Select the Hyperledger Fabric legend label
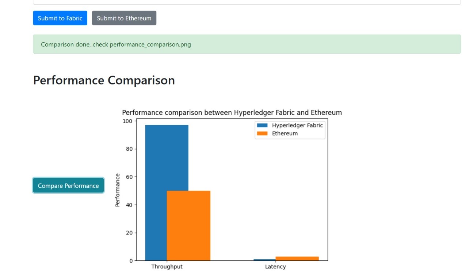This screenshot has height=279, width=462. [297, 125]
